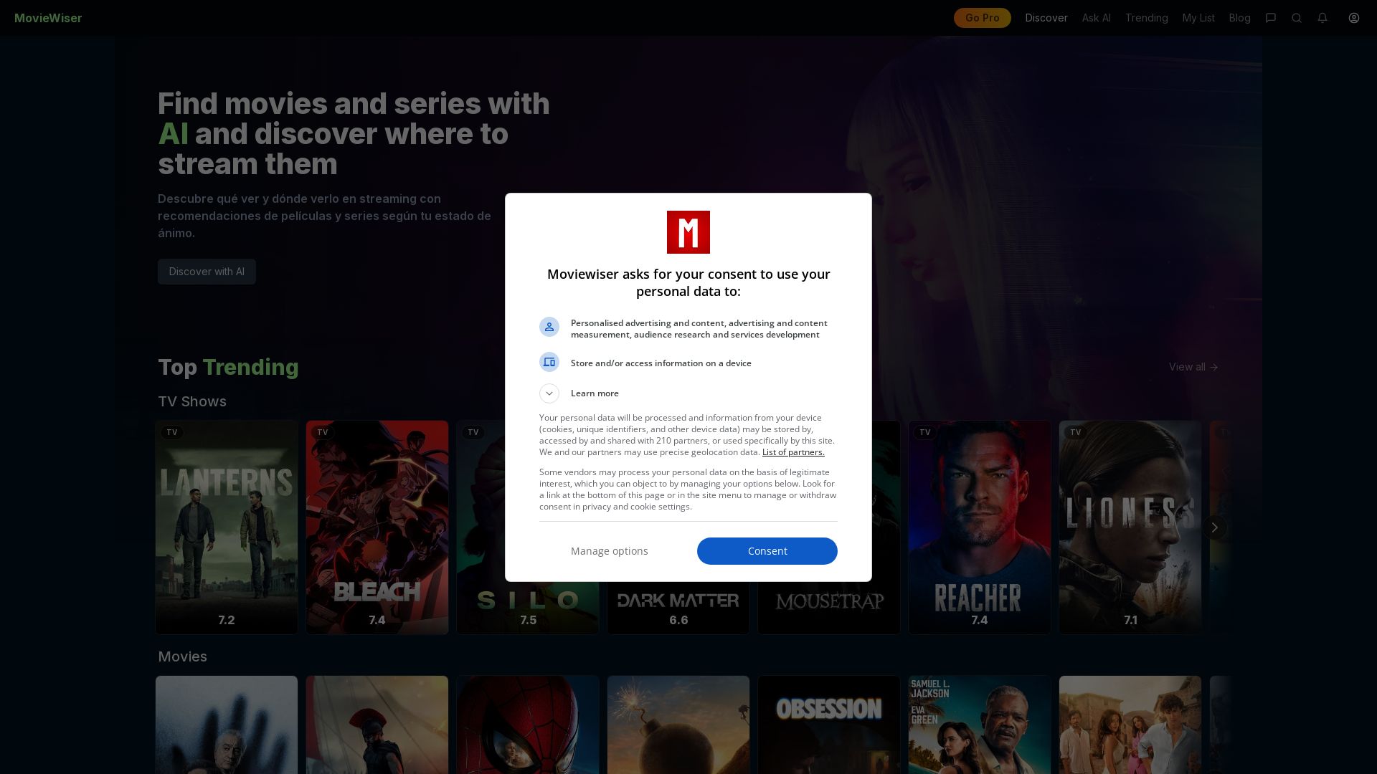Open the Mousetrap poster

(829, 608)
